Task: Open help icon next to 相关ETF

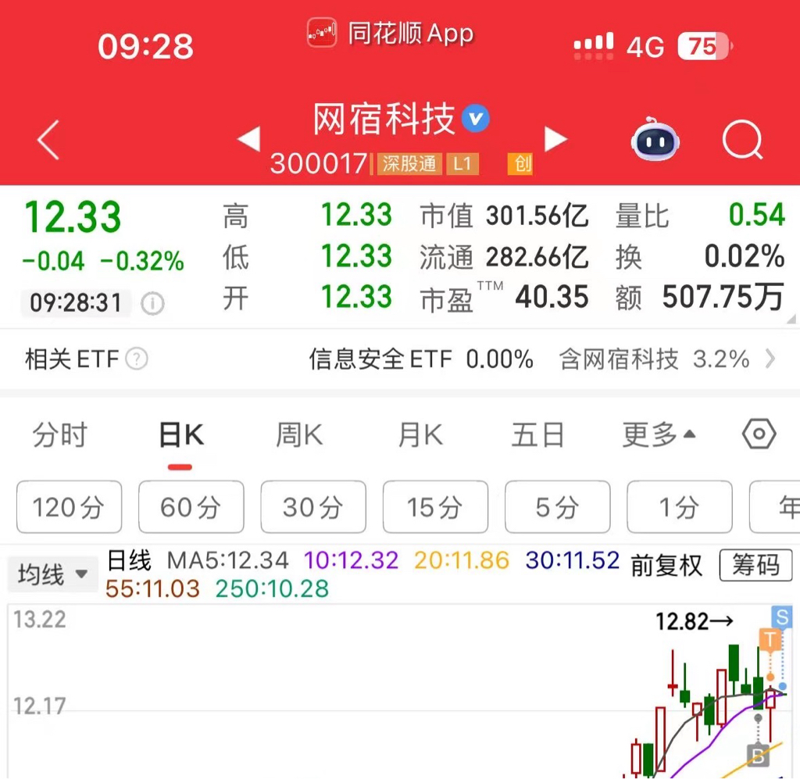Action: [137, 359]
